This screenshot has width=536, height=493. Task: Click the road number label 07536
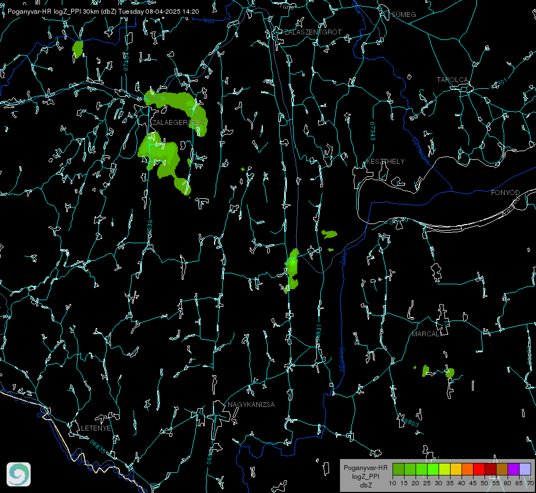click(149, 229)
